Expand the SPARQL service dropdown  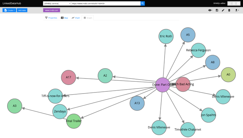tap(57, 4)
